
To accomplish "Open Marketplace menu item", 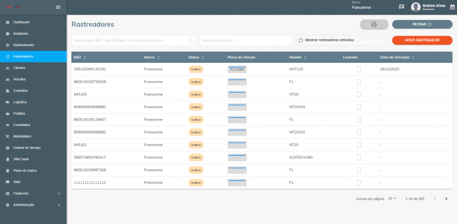I will coord(33,136).
